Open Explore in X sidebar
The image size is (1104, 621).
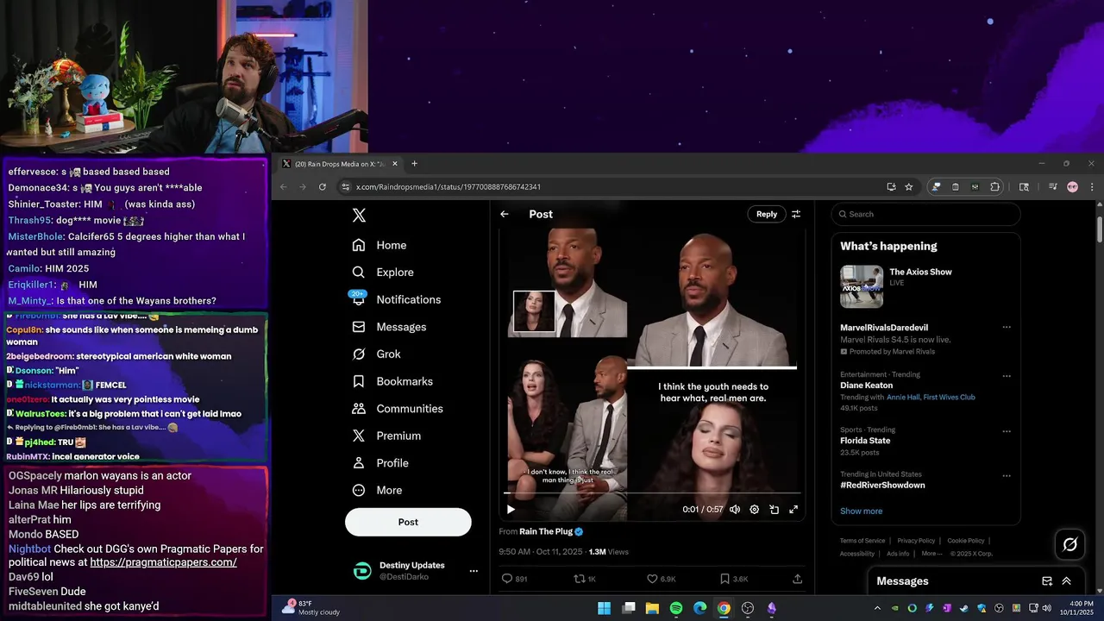(383, 273)
